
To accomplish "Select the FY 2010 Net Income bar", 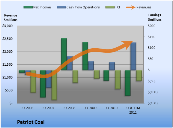I will (106, 76).
